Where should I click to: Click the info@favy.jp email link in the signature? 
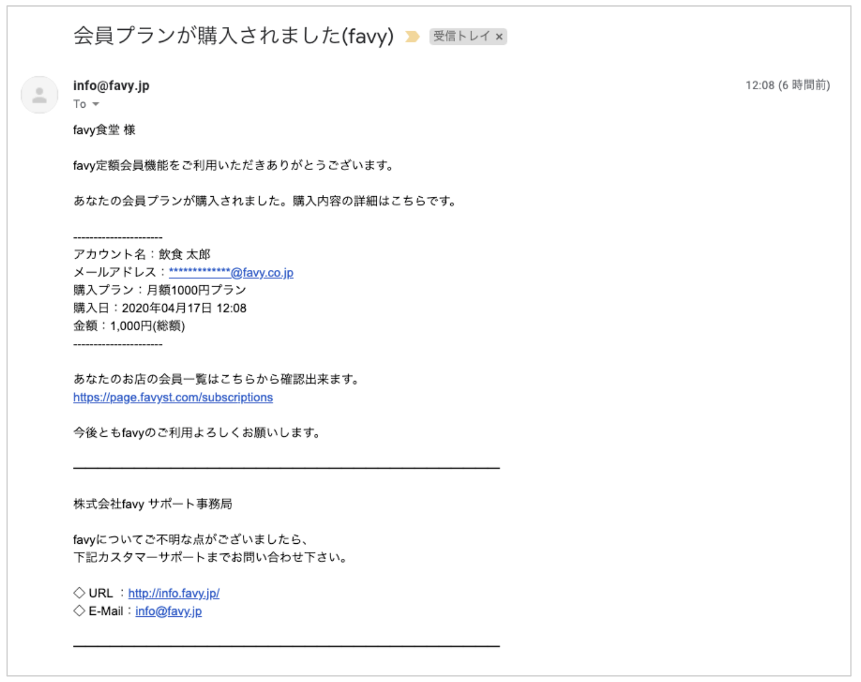point(169,611)
